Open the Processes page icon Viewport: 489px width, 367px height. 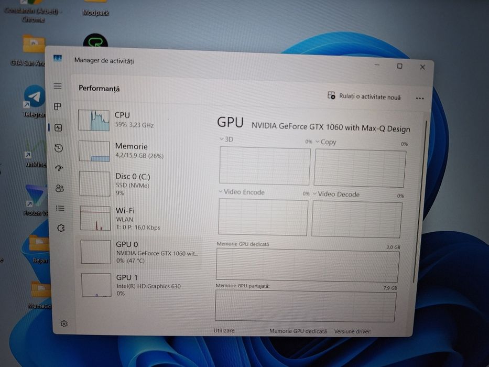click(x=58, y=107)
